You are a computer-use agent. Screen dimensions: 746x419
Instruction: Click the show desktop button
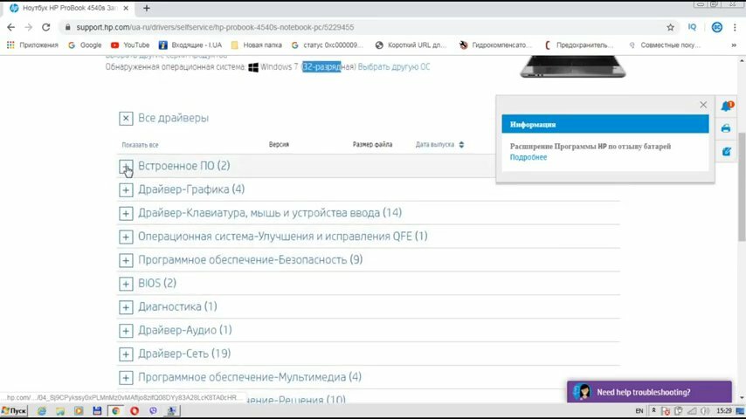740,411
